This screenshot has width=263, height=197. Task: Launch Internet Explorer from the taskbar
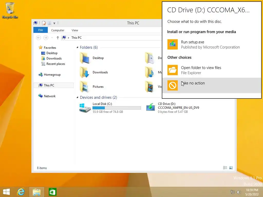click(x=21, y=192)
